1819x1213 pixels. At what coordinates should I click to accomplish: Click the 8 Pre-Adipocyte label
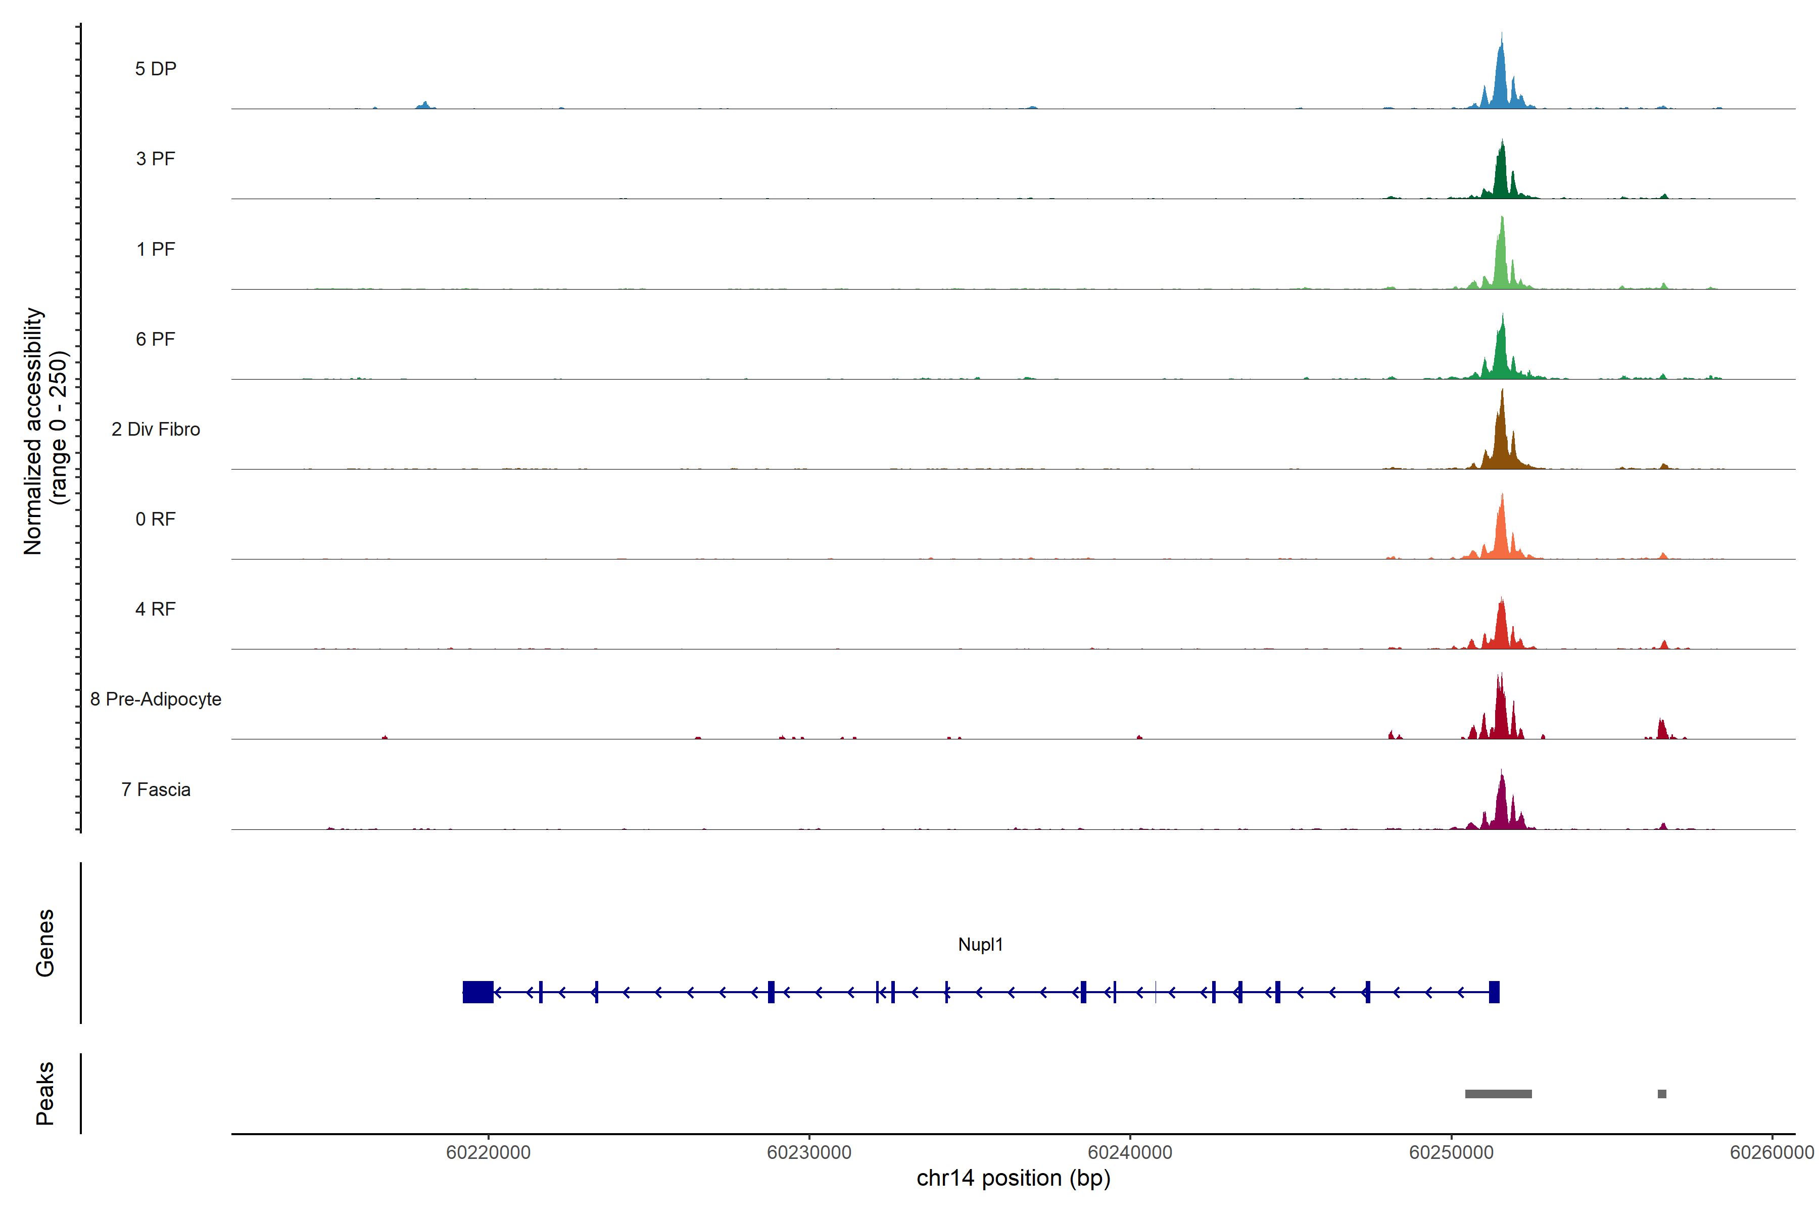(156, 699)
